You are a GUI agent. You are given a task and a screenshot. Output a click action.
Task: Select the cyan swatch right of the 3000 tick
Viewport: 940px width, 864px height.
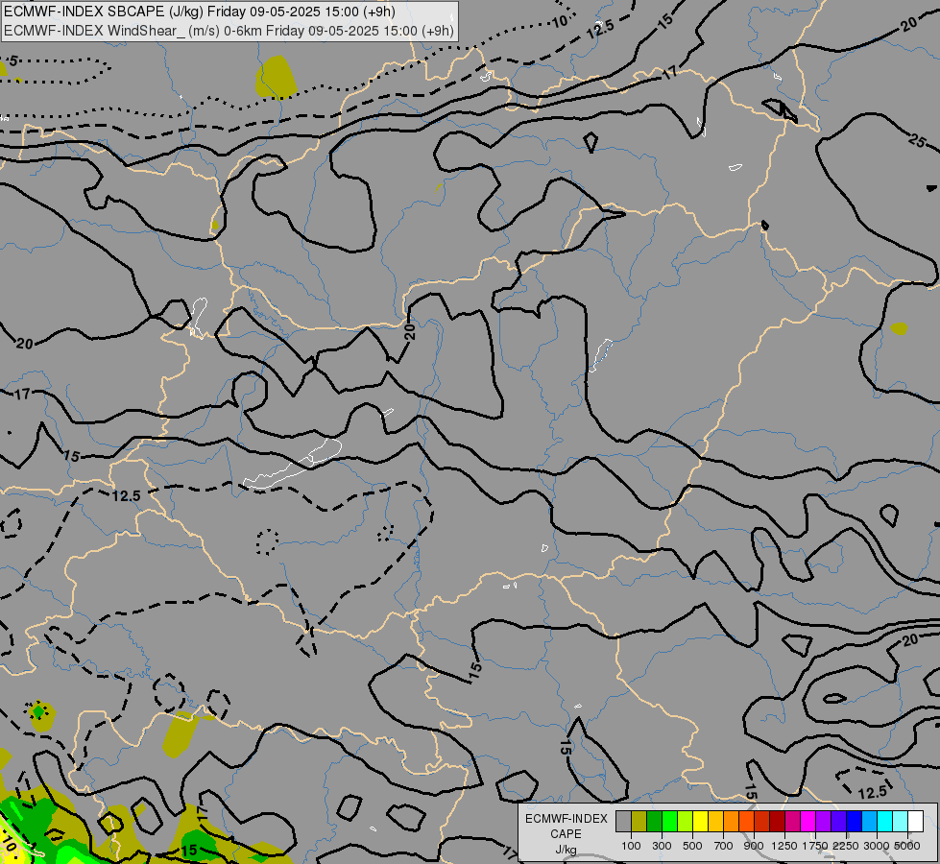coord(885,822)
